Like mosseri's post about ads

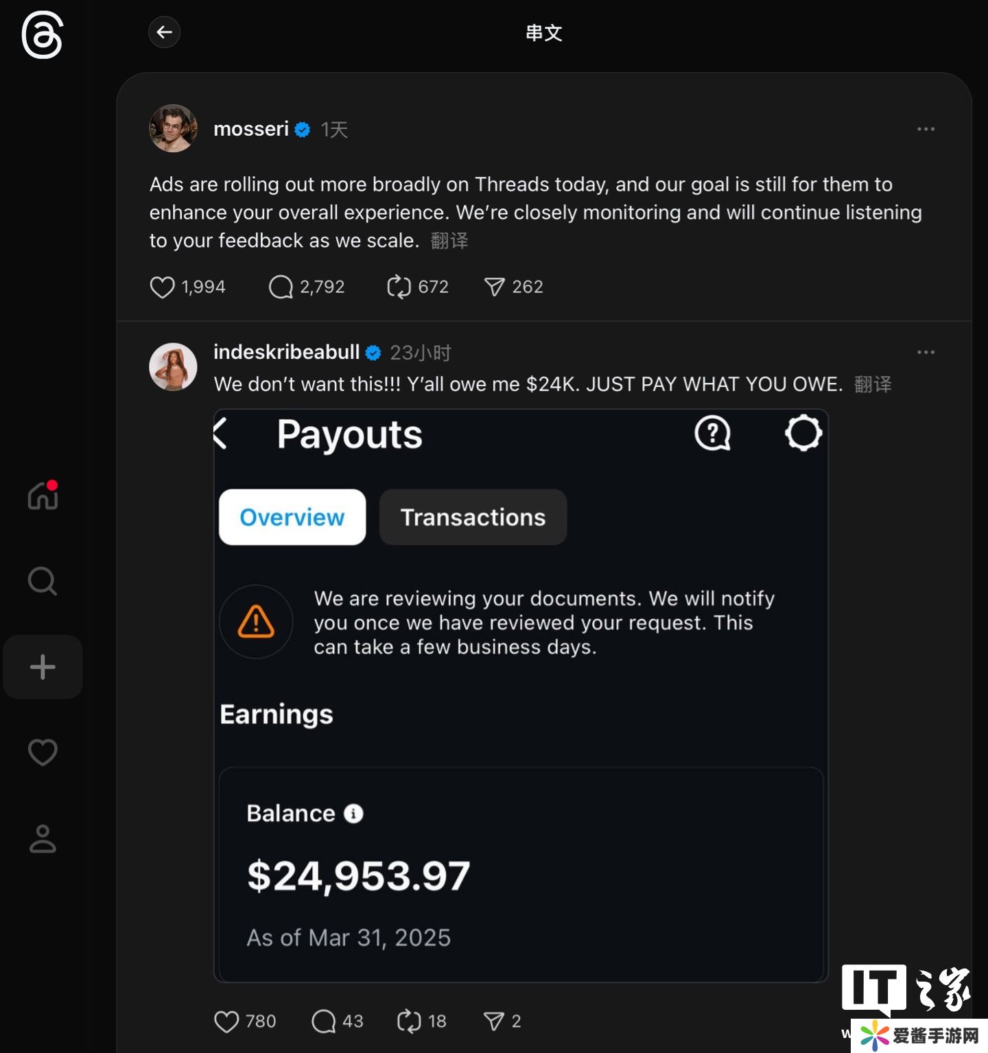pyautogui.click(x=163, y=287)
